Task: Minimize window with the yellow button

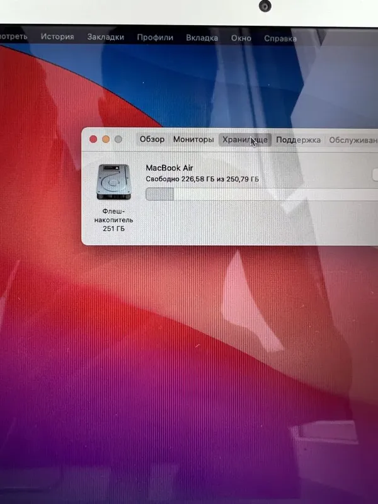Action: click(x=106, y=139)
